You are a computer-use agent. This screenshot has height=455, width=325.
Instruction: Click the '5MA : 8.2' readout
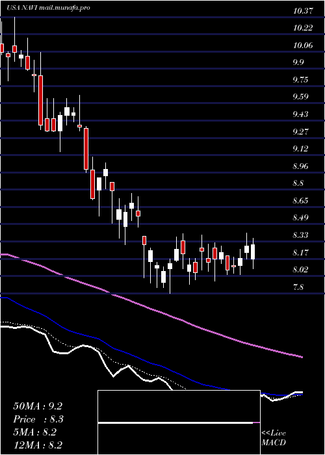34,432
